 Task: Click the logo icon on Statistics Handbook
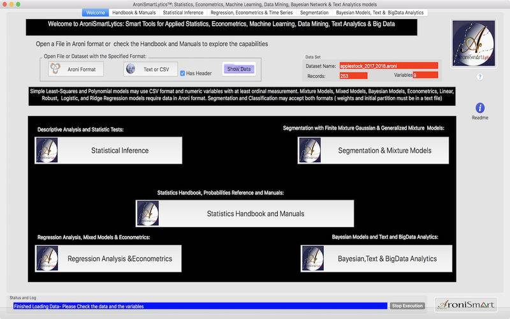pos(148,214)
